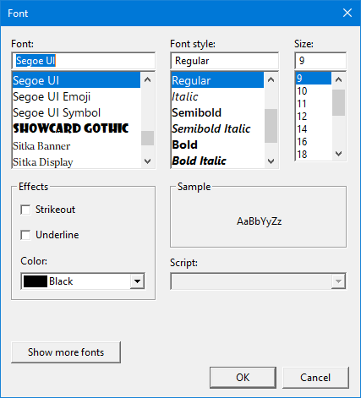
Task: Click the Show more fonts button
Action: pos(66,352)
